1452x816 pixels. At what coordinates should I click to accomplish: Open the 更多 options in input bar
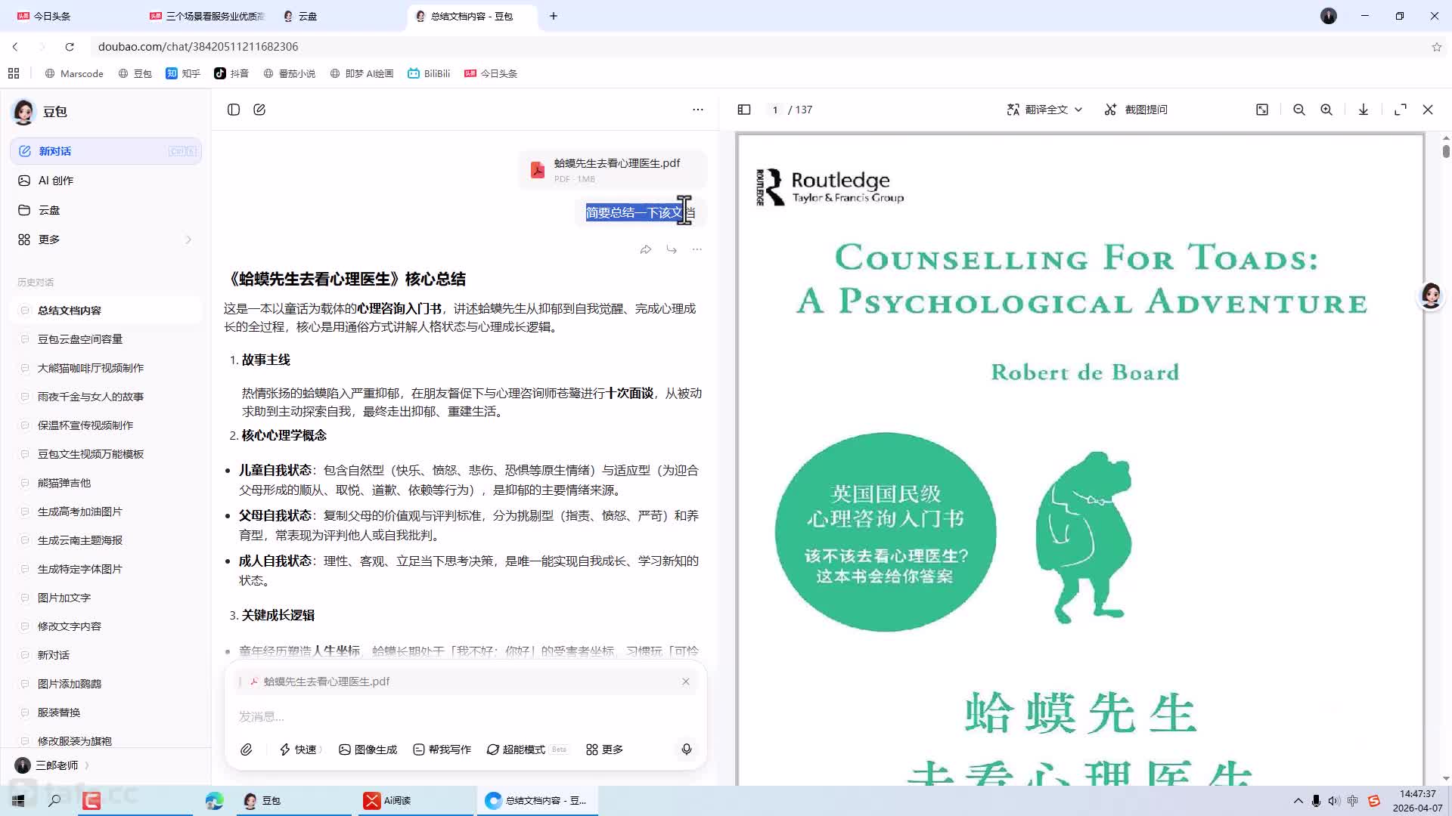(604, 750)
